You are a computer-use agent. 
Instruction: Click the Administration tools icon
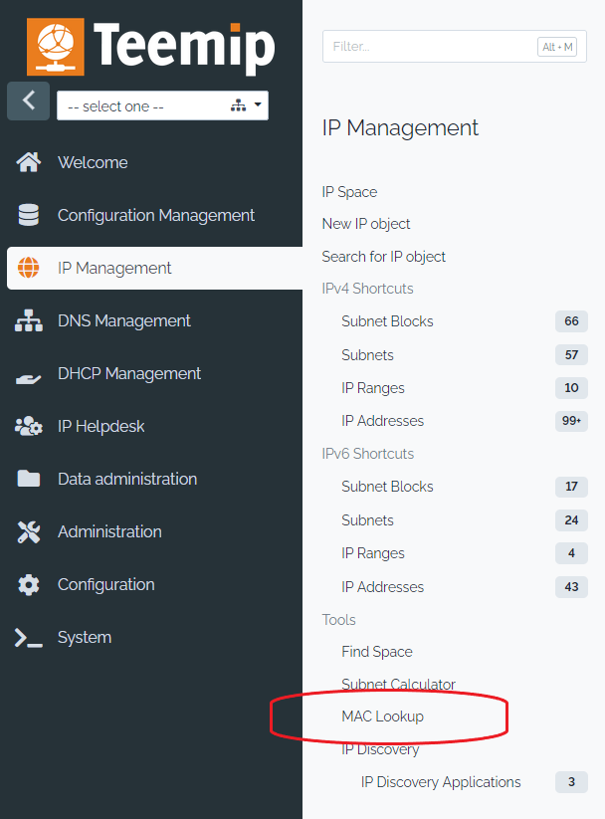click(x=29, y=531)
